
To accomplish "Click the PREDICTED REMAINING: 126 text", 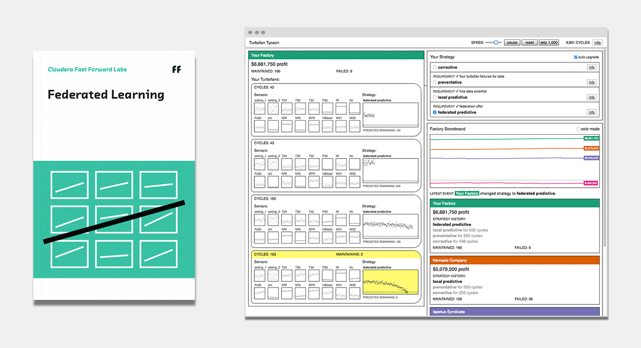I will (382, 242).
